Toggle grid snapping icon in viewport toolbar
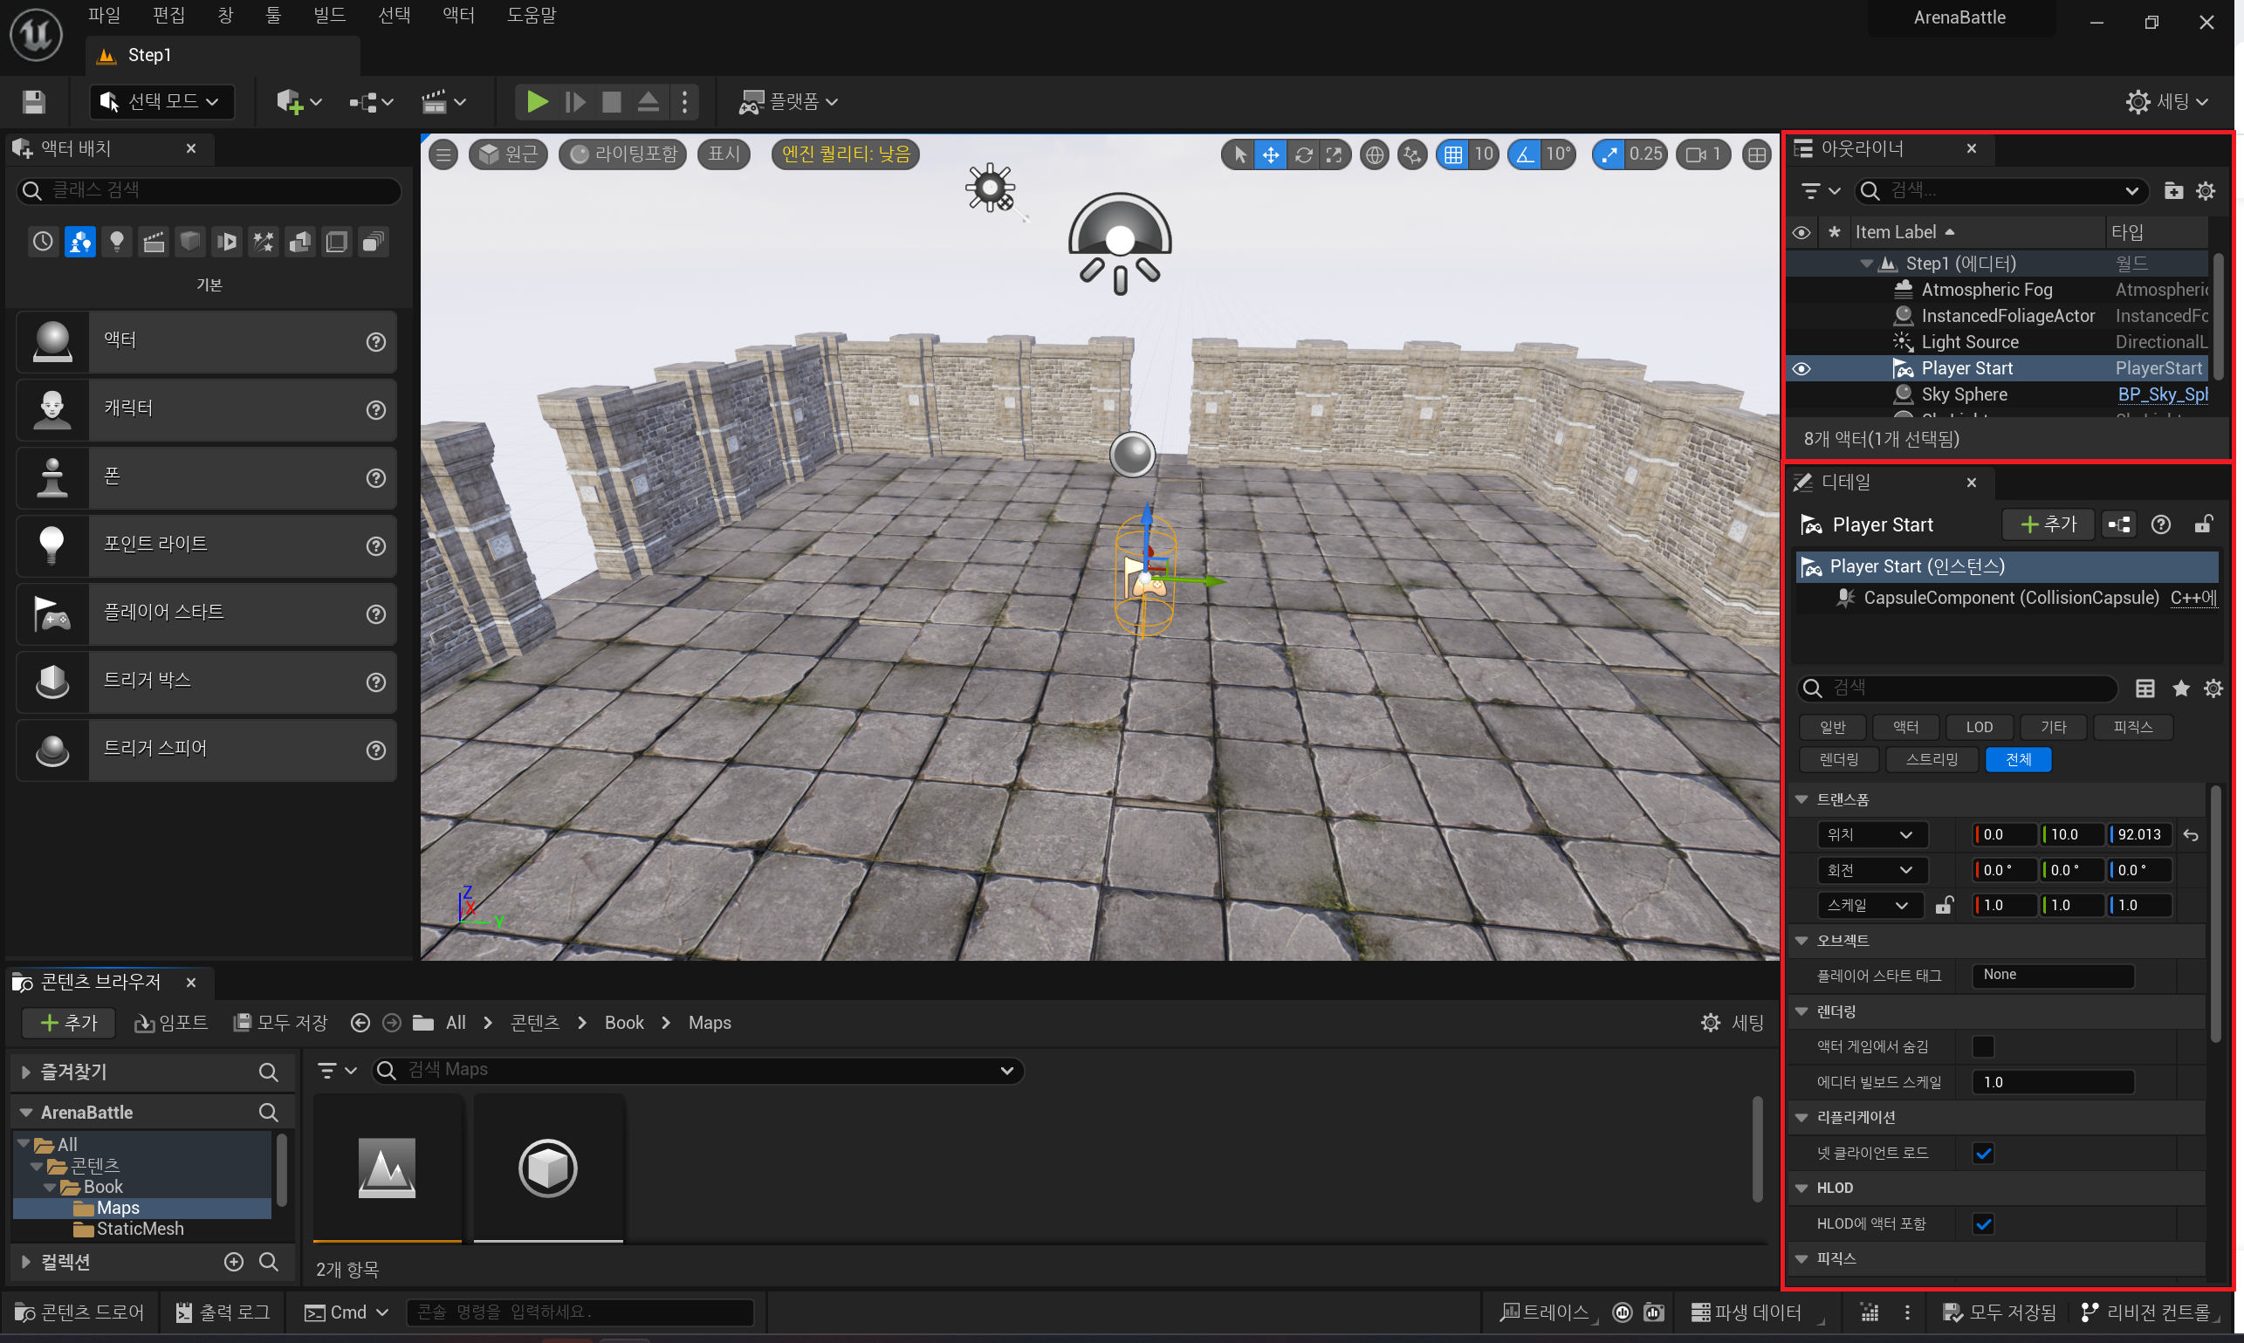 [x=1453, y=154]
